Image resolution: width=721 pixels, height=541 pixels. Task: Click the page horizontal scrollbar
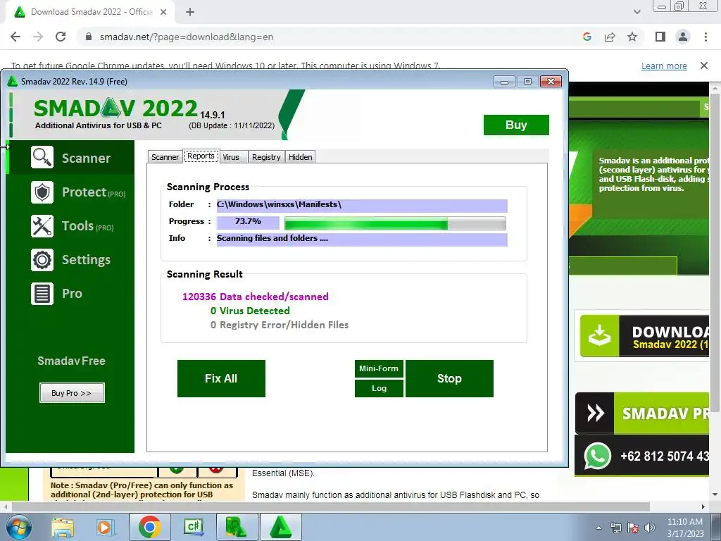[x=330, y=506]
